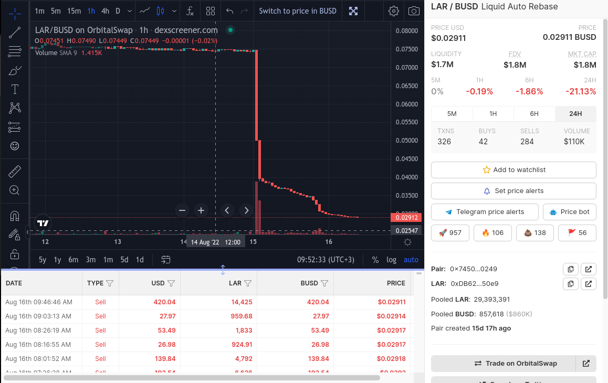Filter the BUSD column
Screen dimensions: 608x383
tap(324, 283)
